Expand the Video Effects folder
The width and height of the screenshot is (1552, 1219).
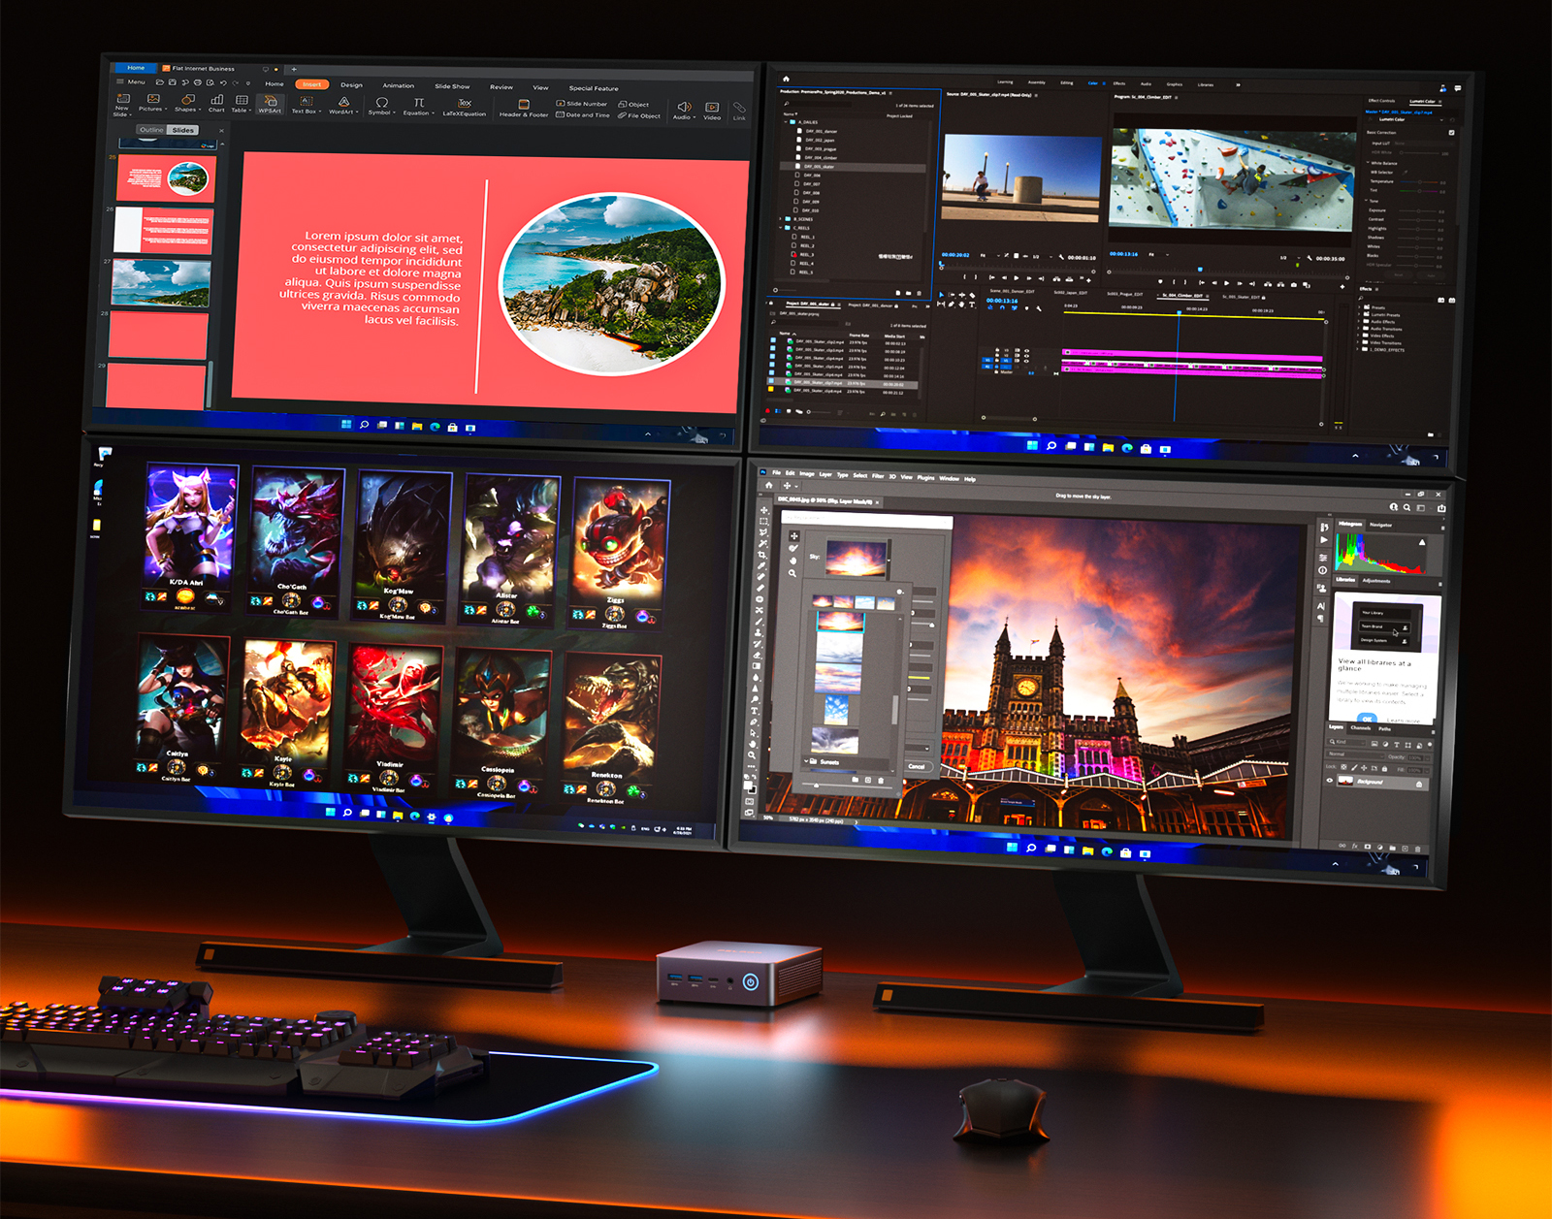click(1358, 336)
